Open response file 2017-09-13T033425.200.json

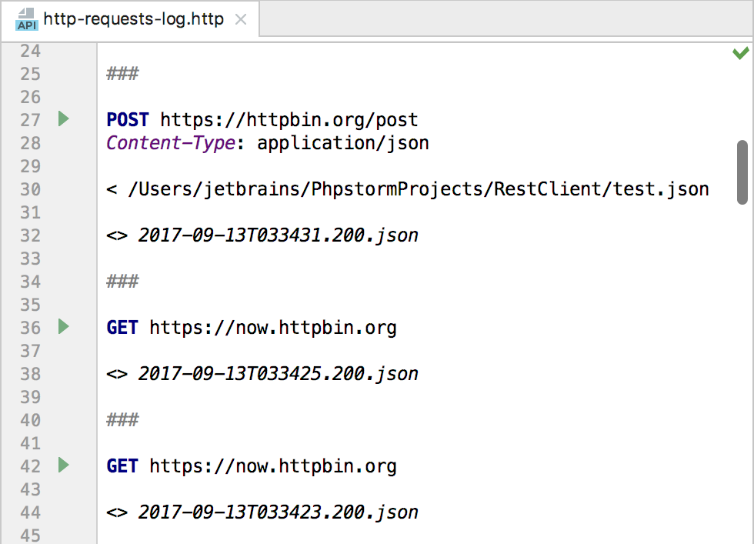(x=278, y=374)
